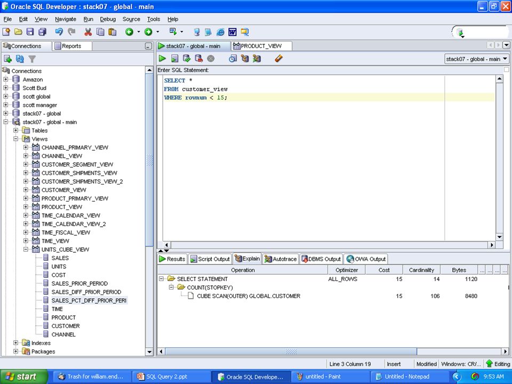Viewport: 512px width, 384px height.
Task: Open the Tools menu
Action: [154, 19]
